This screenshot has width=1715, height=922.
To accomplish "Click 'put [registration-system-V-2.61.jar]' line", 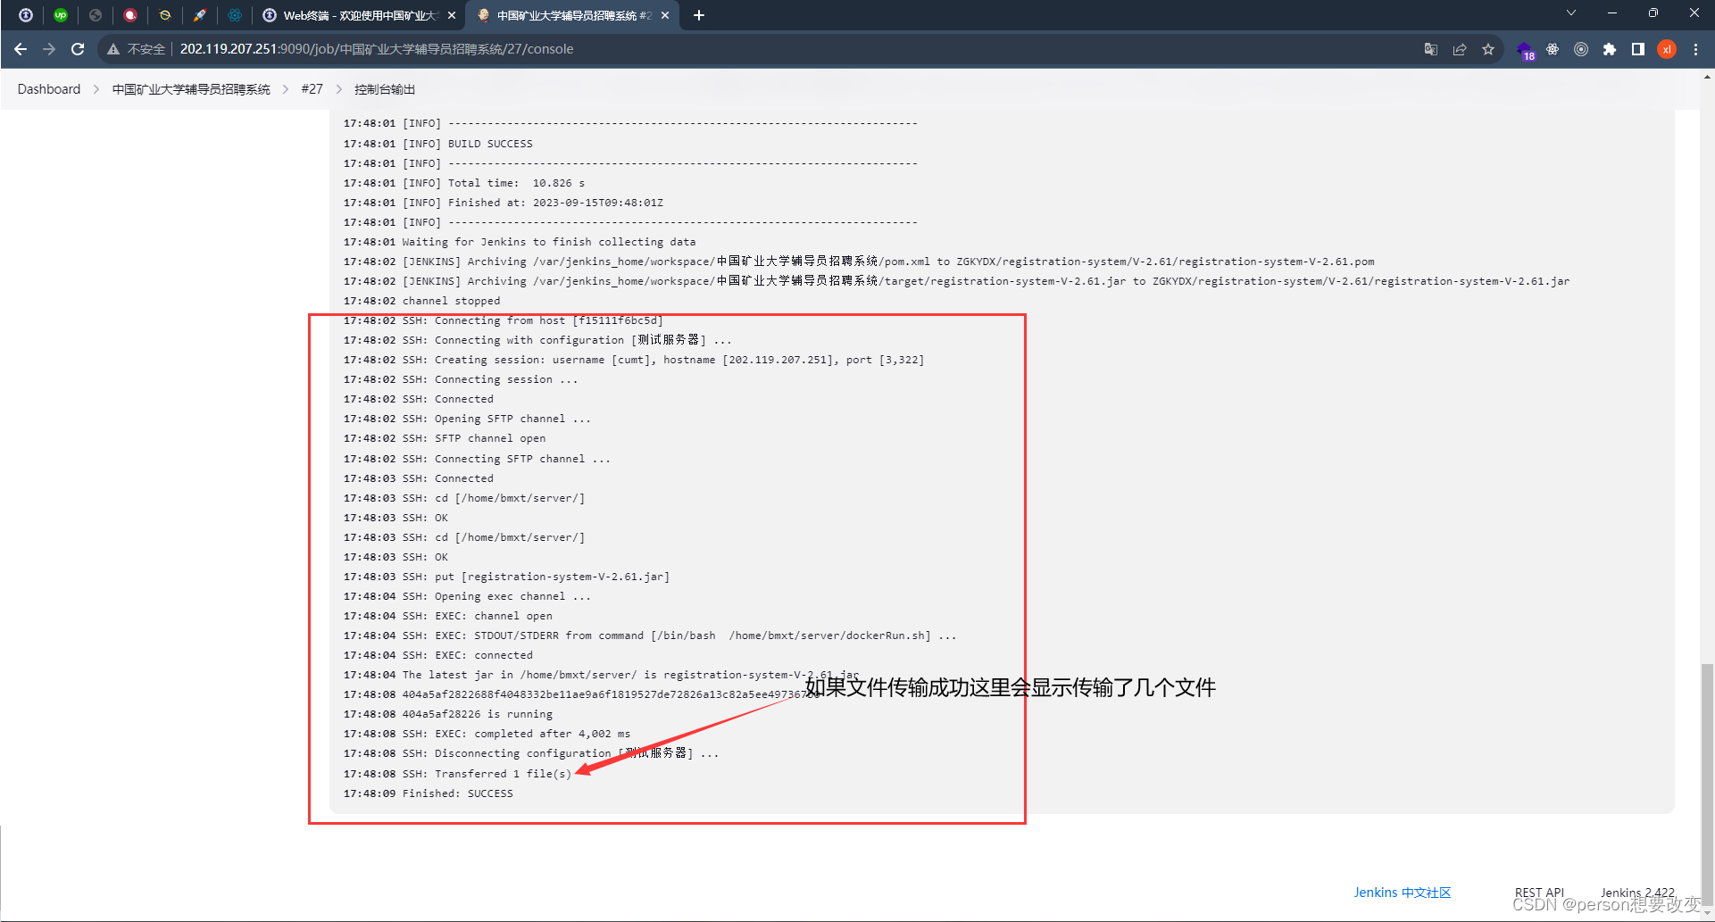I will click(507, 577).
